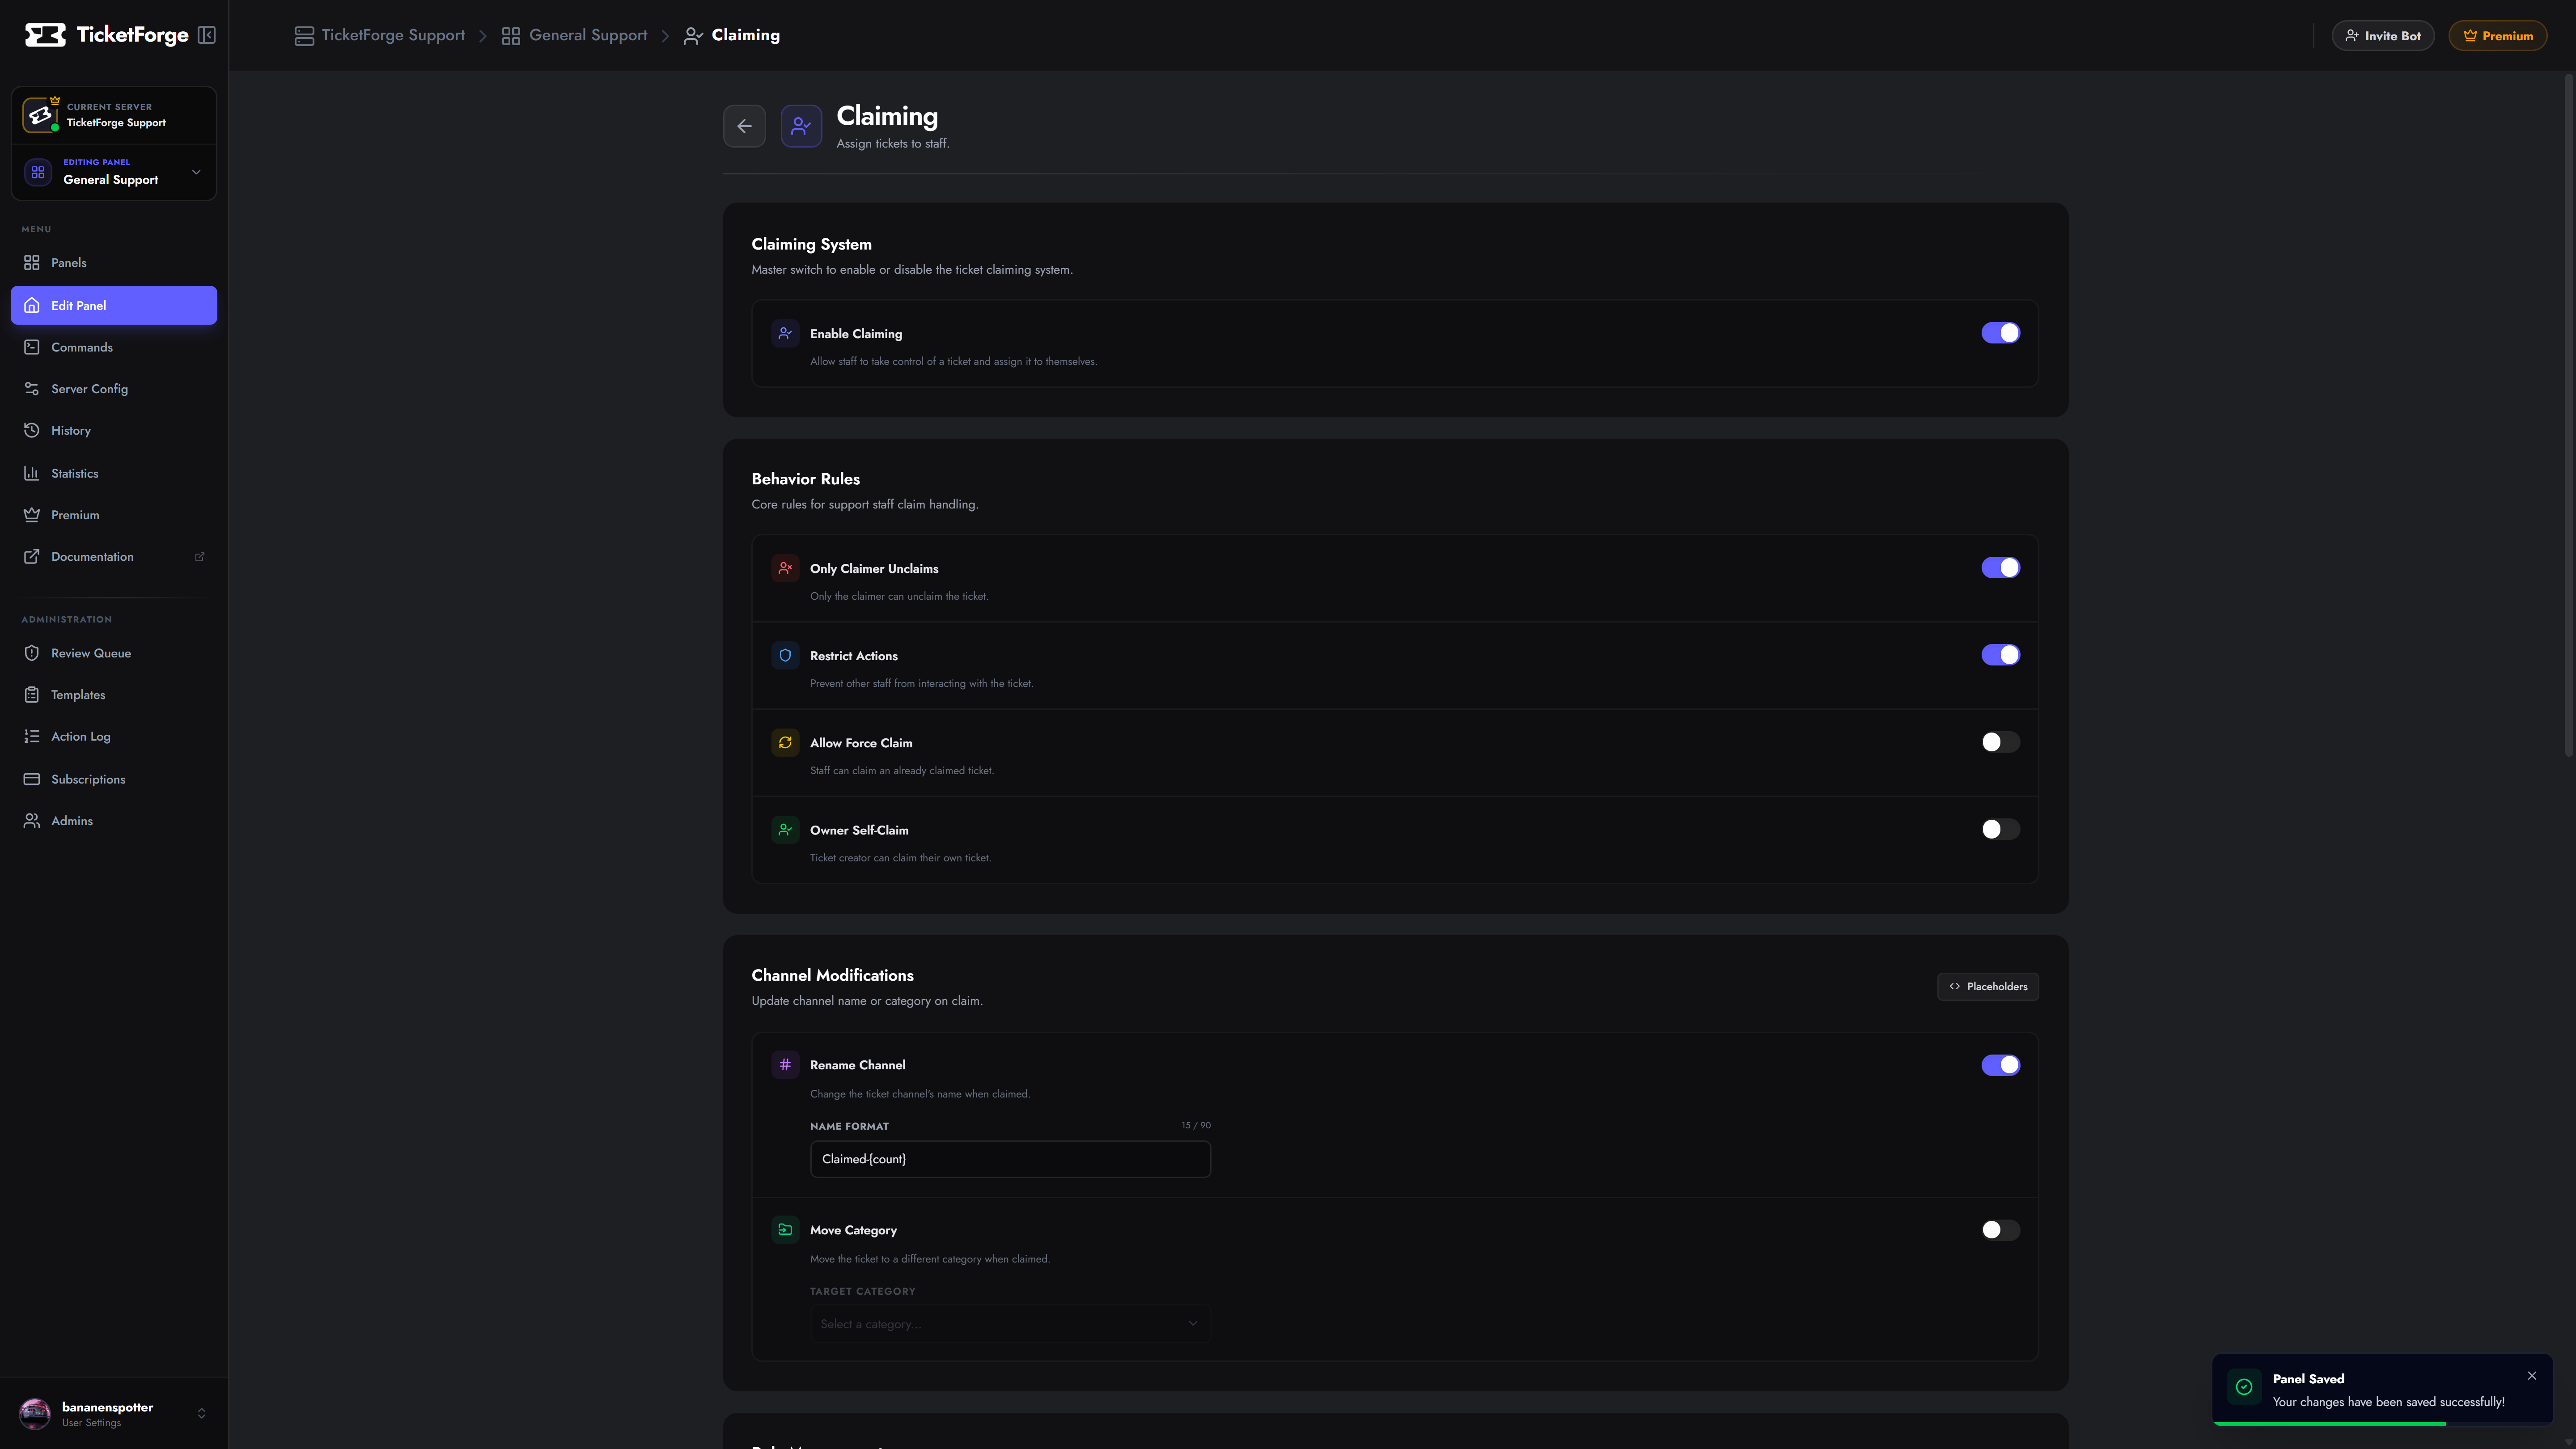Disable the Enable Claiming toggle

click(x=2000, y=333)
